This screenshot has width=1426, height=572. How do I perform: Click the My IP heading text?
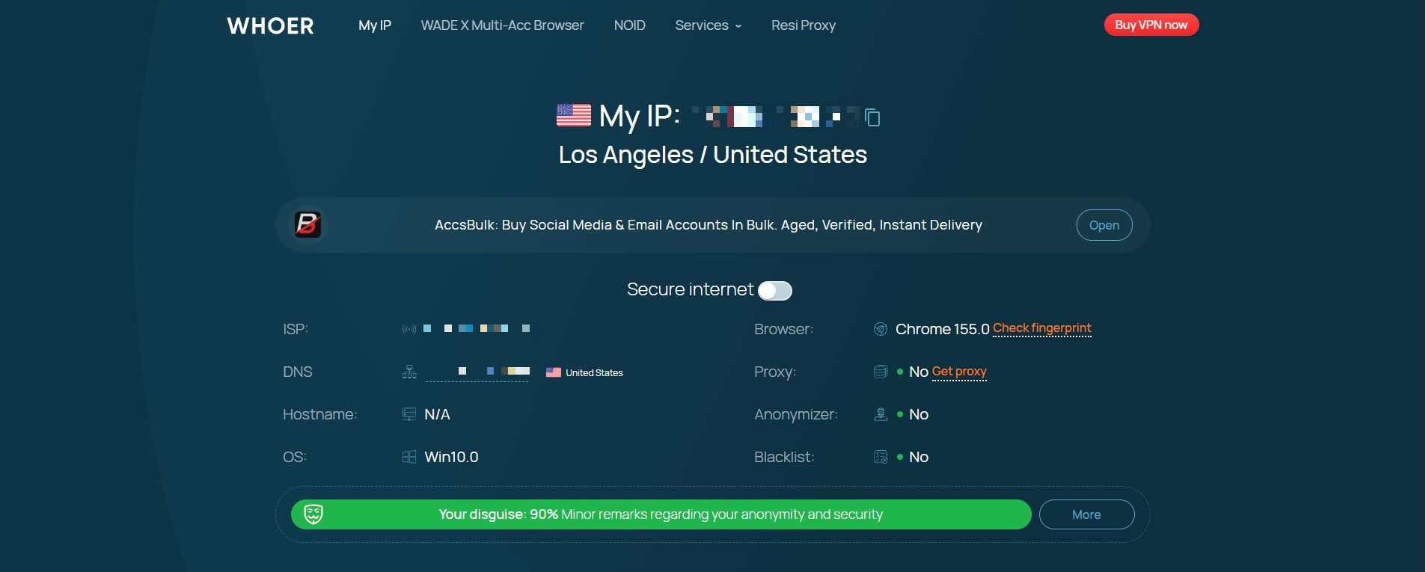pyautogui.click(x=640, y=117)
